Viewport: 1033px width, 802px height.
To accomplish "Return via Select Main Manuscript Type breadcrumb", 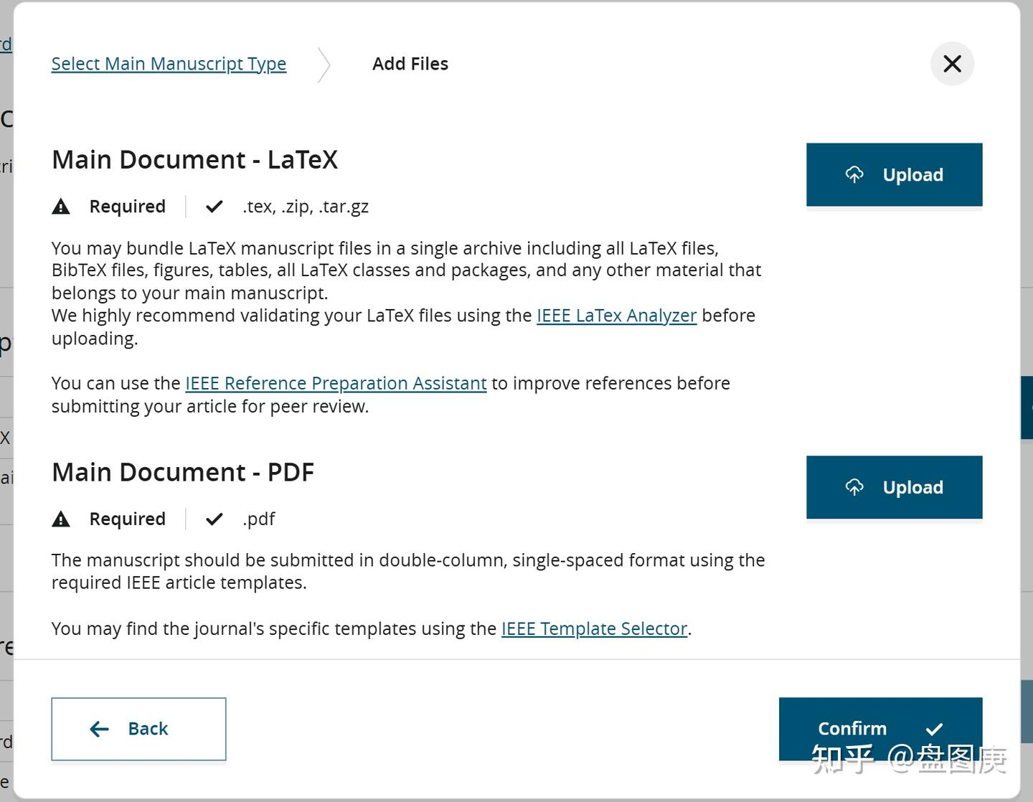I will (169, 64).
